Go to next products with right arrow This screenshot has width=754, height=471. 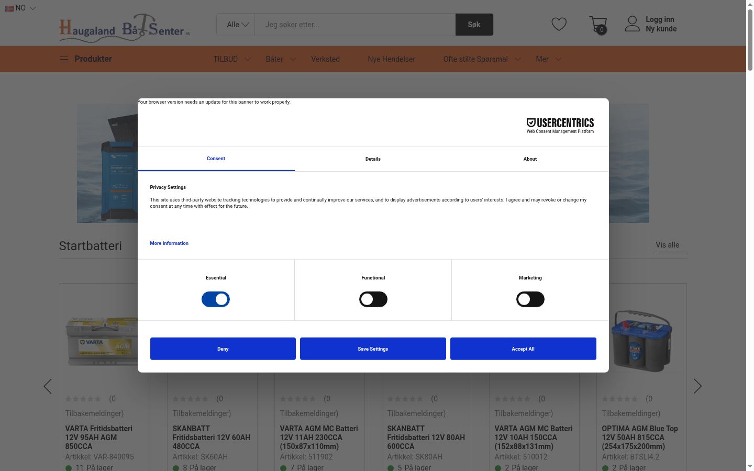coord(697,386)
